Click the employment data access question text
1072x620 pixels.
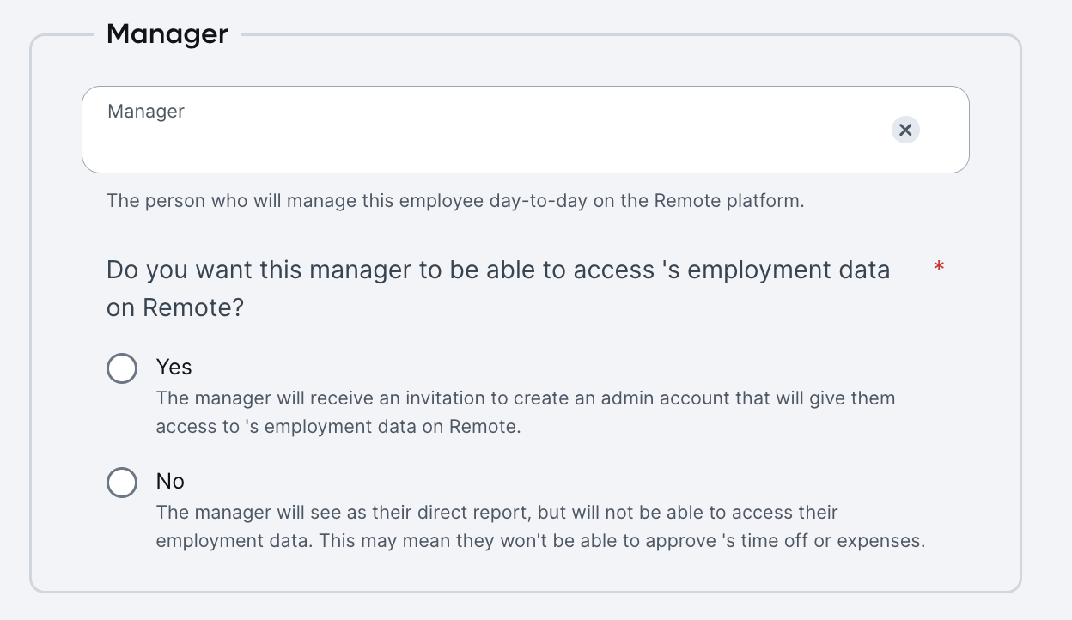point(498,289)
